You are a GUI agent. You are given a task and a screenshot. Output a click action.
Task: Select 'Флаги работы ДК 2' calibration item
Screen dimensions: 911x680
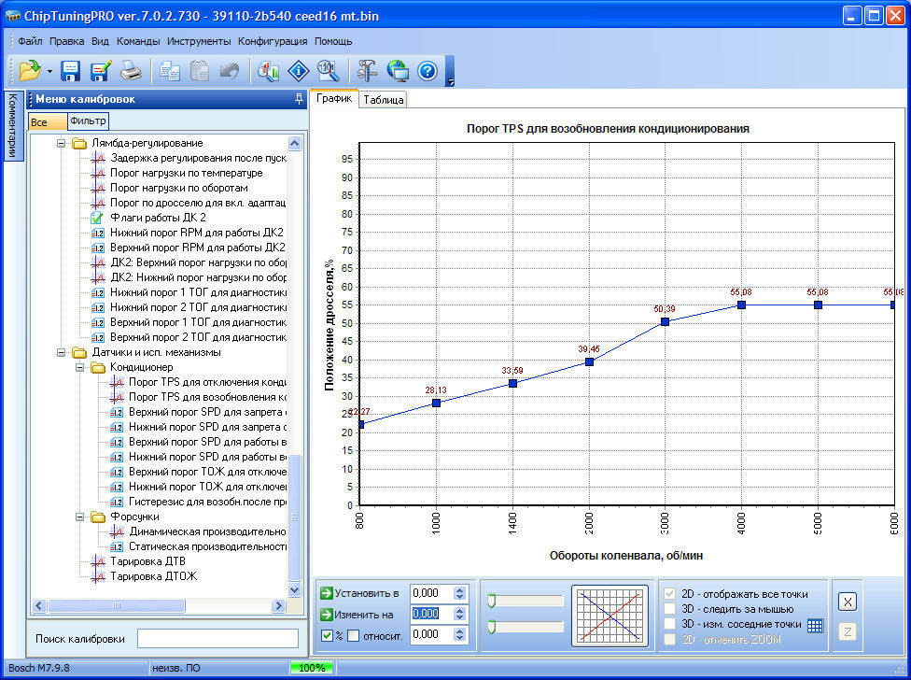pyautogui.click(x=158, y=218)
